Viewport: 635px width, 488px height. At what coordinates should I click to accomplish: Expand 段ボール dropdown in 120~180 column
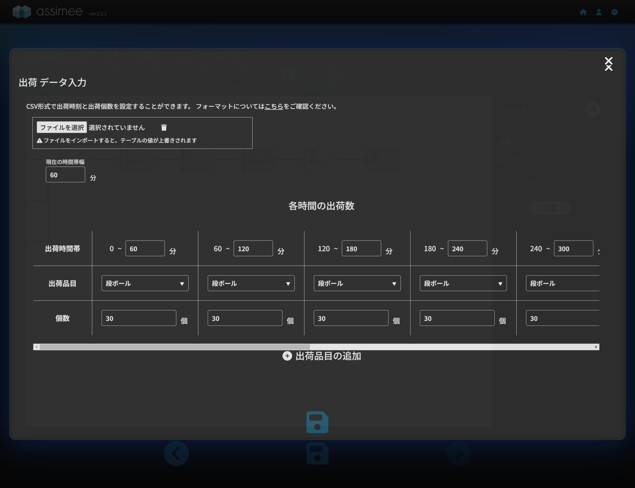[357, 283]
